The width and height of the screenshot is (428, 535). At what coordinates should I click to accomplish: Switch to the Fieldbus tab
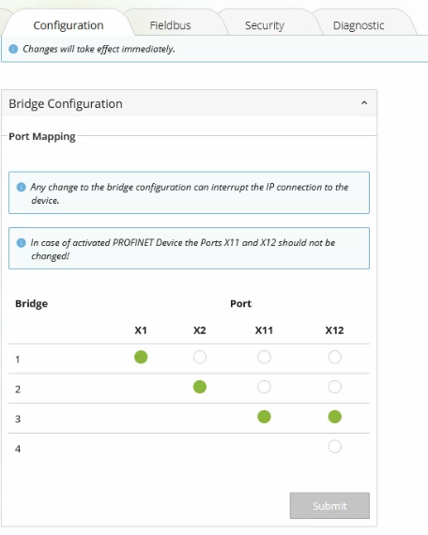(170, 25)
